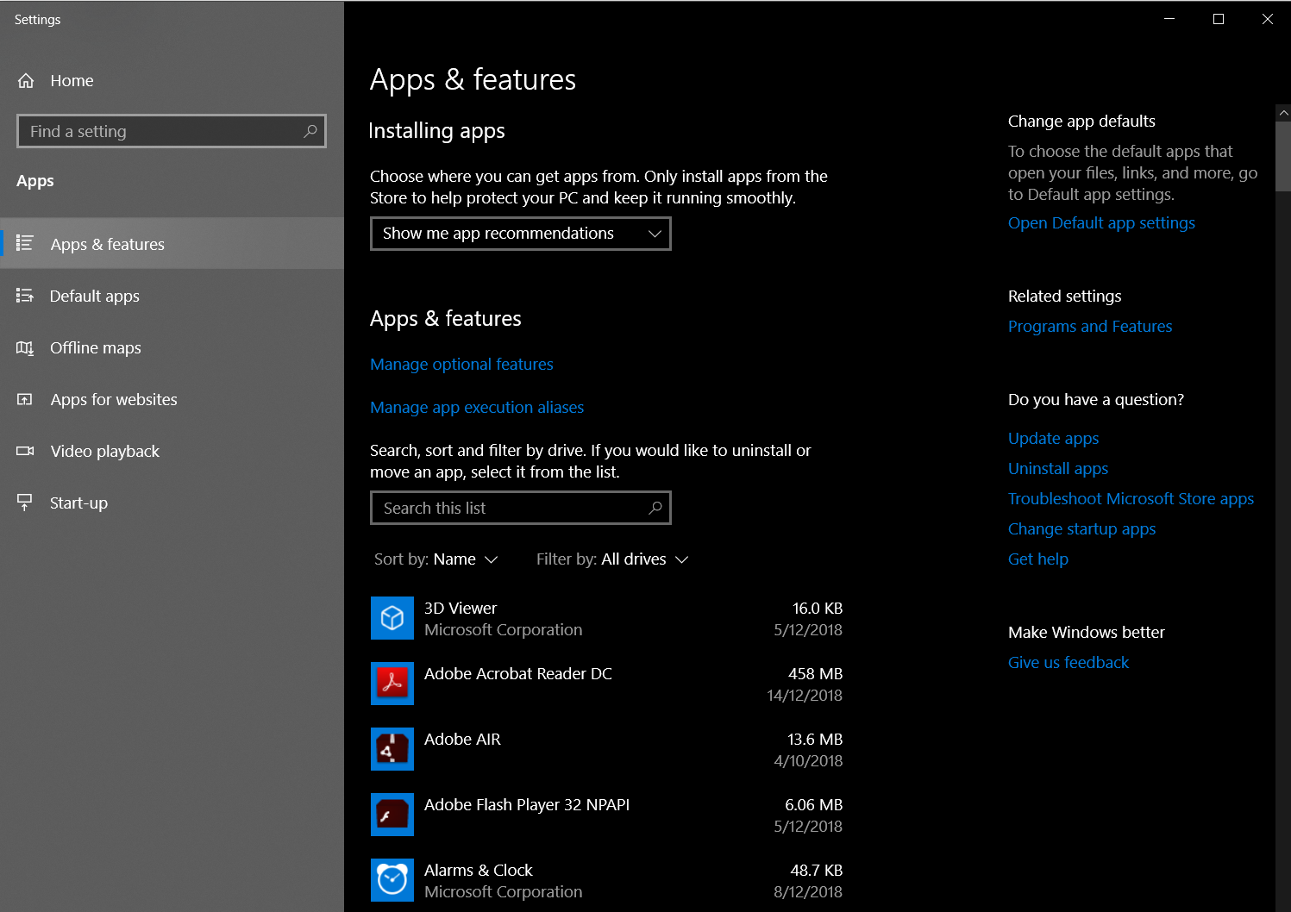Screen dimensions: 1291x912
Task: Click the Offline maps map icon
Action: 25,347
